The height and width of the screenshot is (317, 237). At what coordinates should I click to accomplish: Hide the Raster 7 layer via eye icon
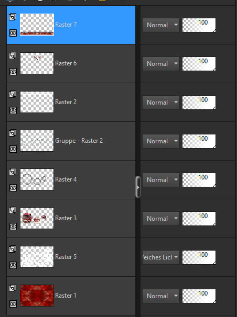pyautogui.click(x=13, y=33)
